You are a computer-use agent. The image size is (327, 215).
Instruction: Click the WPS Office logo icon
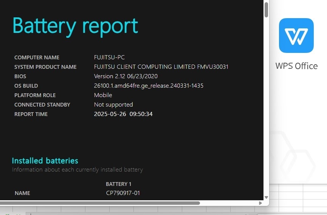pos(296,36)
